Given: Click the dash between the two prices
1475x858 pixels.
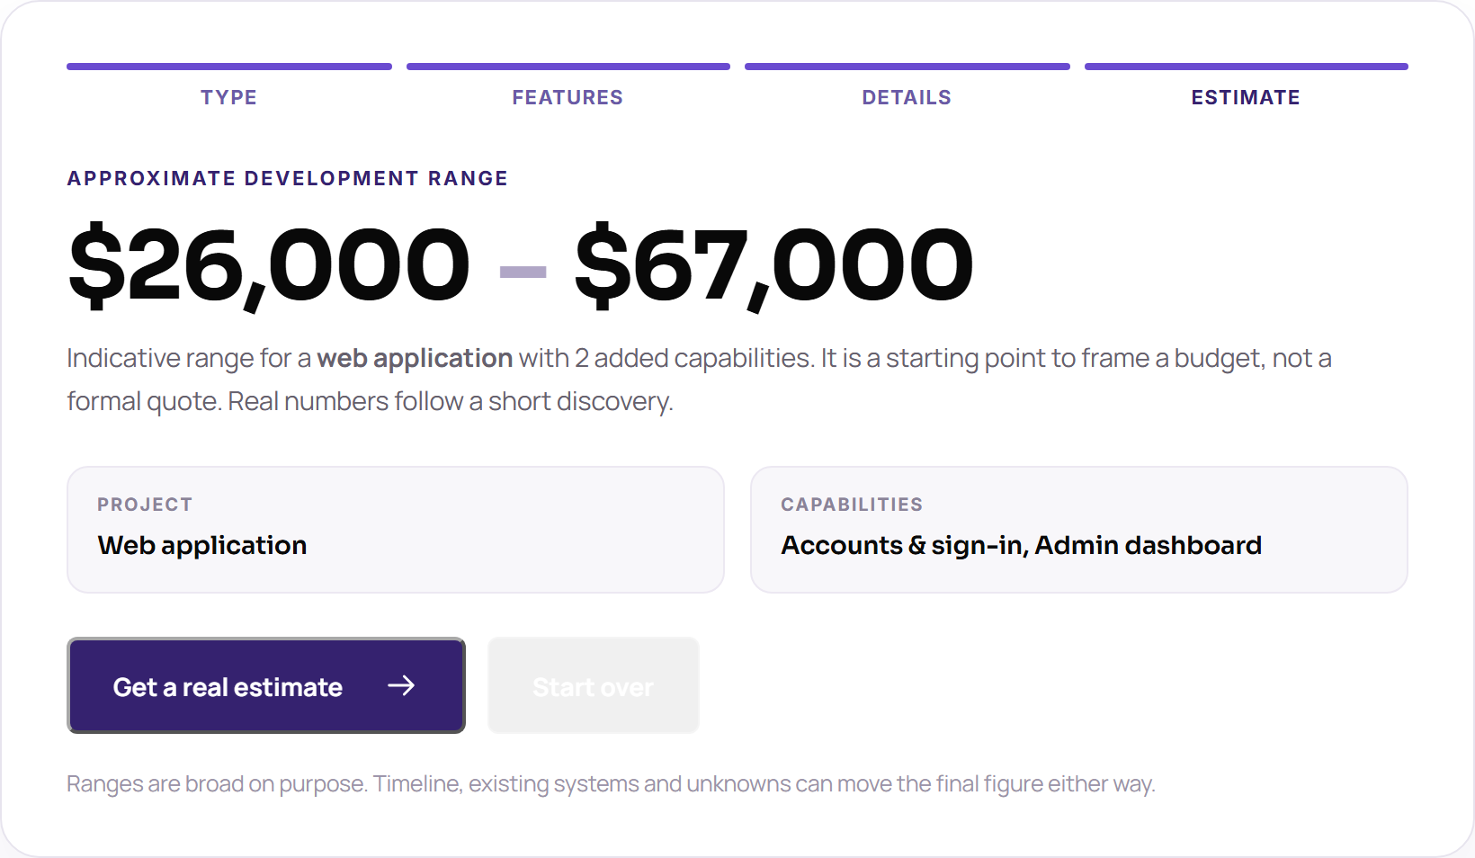Looking at the screenshot, I should pyautogui.click(x=523, y=272).
